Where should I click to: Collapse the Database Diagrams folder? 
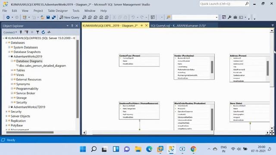(x=12, y=61)
